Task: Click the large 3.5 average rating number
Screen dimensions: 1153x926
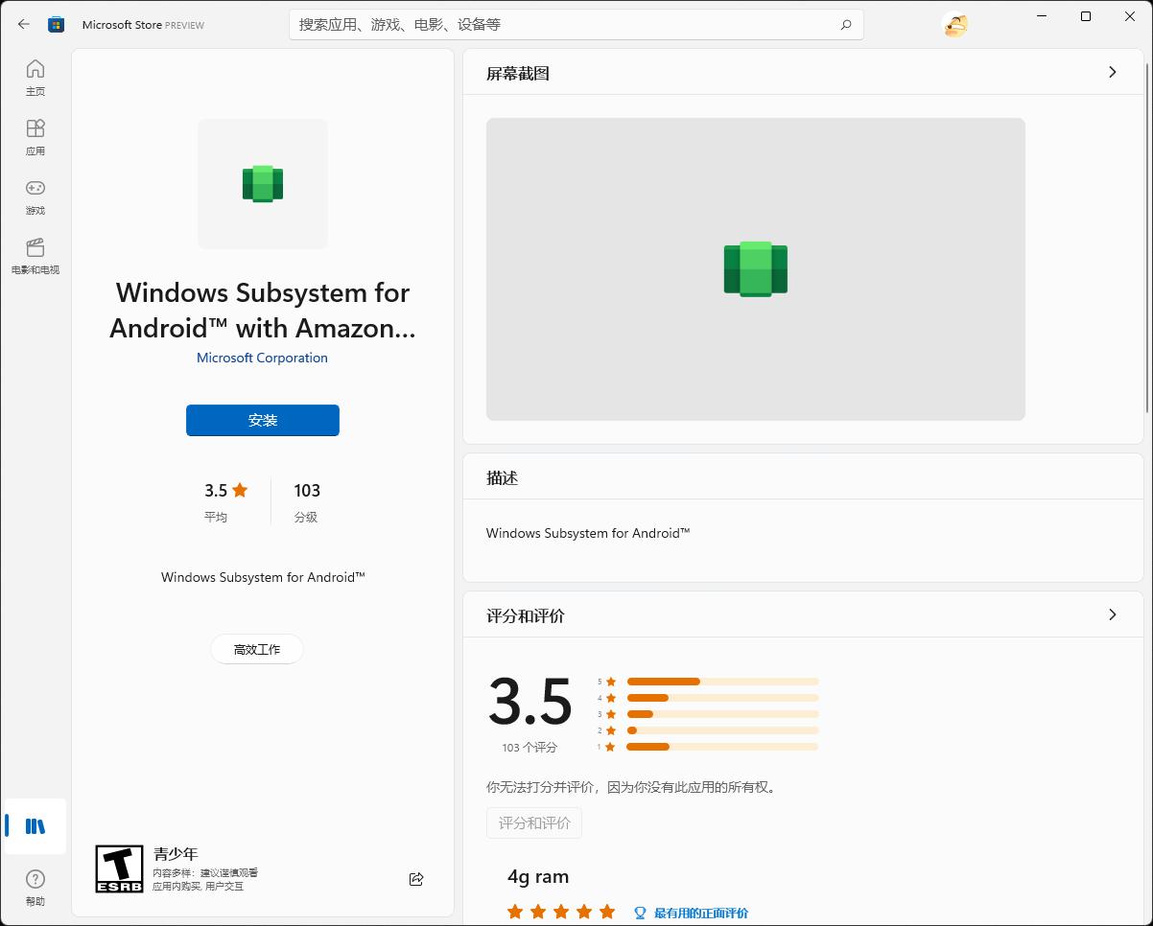Action: click(x=530, y=702)
